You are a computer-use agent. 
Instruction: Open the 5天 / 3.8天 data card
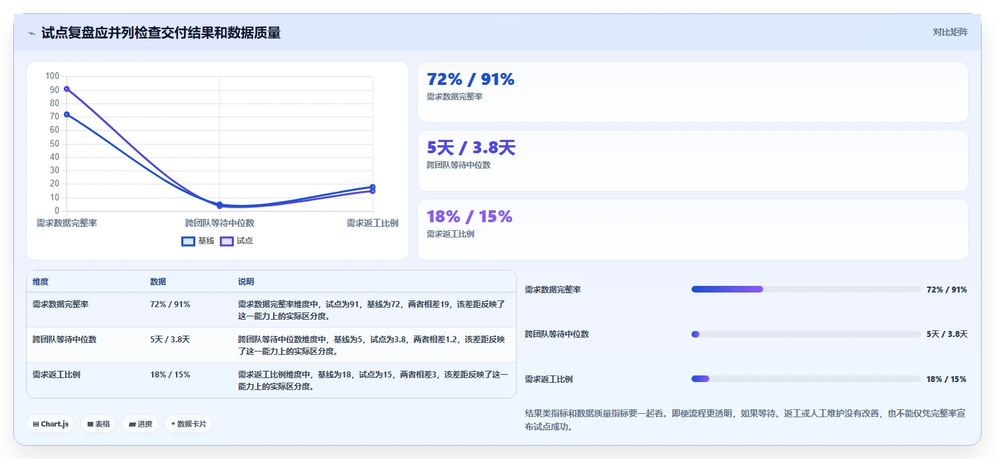[693, 161]
